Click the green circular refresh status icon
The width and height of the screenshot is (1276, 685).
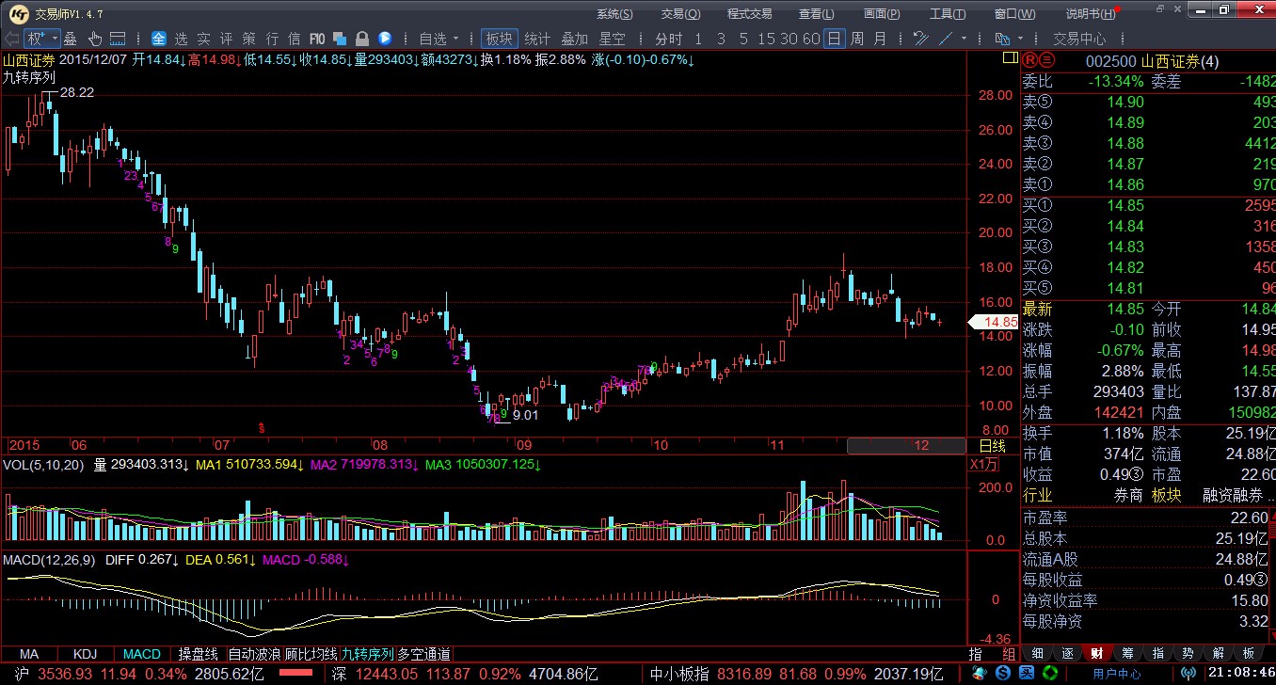click(1048, 674)
